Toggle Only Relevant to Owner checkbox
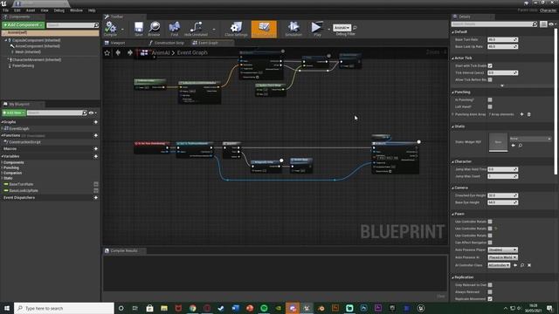559x314 pixels. point(490,285)
